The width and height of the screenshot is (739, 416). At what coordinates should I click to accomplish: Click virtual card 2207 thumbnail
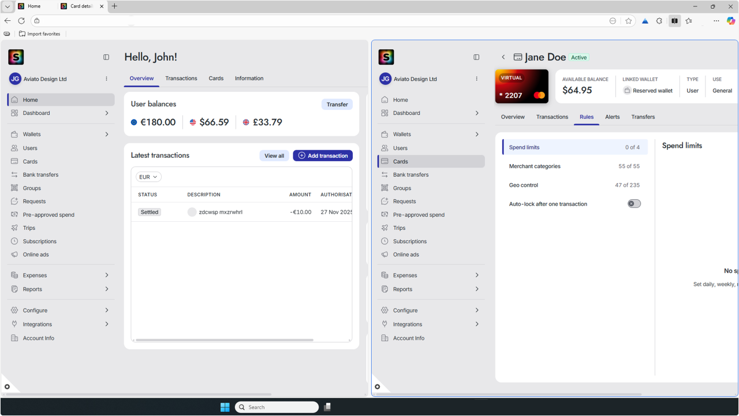coord(522,87)
